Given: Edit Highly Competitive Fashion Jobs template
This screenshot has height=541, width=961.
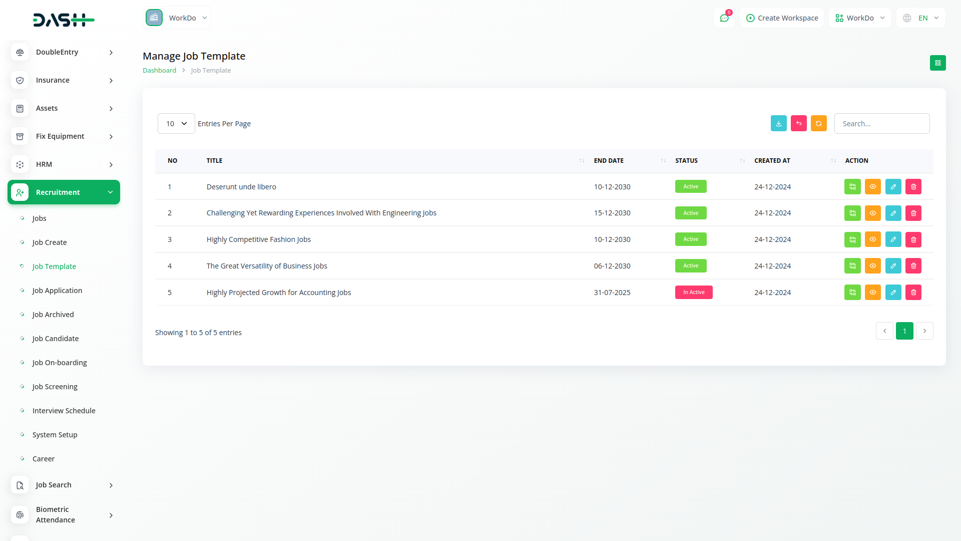Looking at the screenshot, I should click(893, 239).
